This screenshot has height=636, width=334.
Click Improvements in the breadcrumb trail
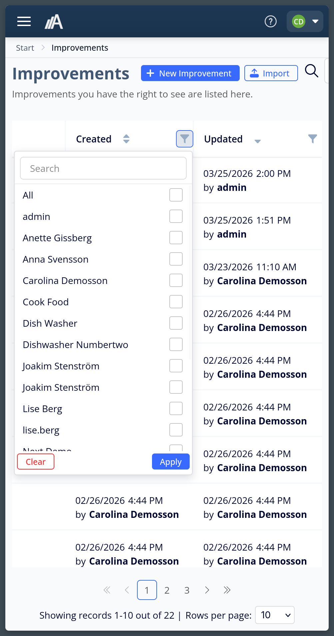80,48
